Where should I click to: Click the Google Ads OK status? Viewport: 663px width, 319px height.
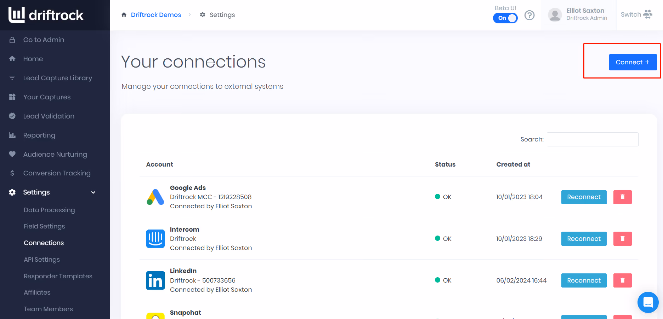[x=443, y=197]
